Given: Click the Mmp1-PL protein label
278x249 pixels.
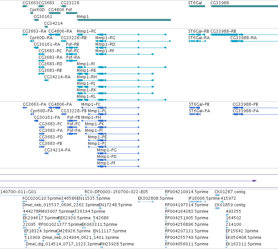Looking at the screenshot, I should point(97,111).
